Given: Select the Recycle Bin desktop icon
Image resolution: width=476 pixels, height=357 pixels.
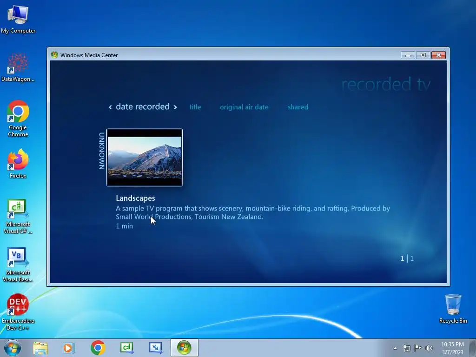Looking at the screenshot, I should point(453,309).
